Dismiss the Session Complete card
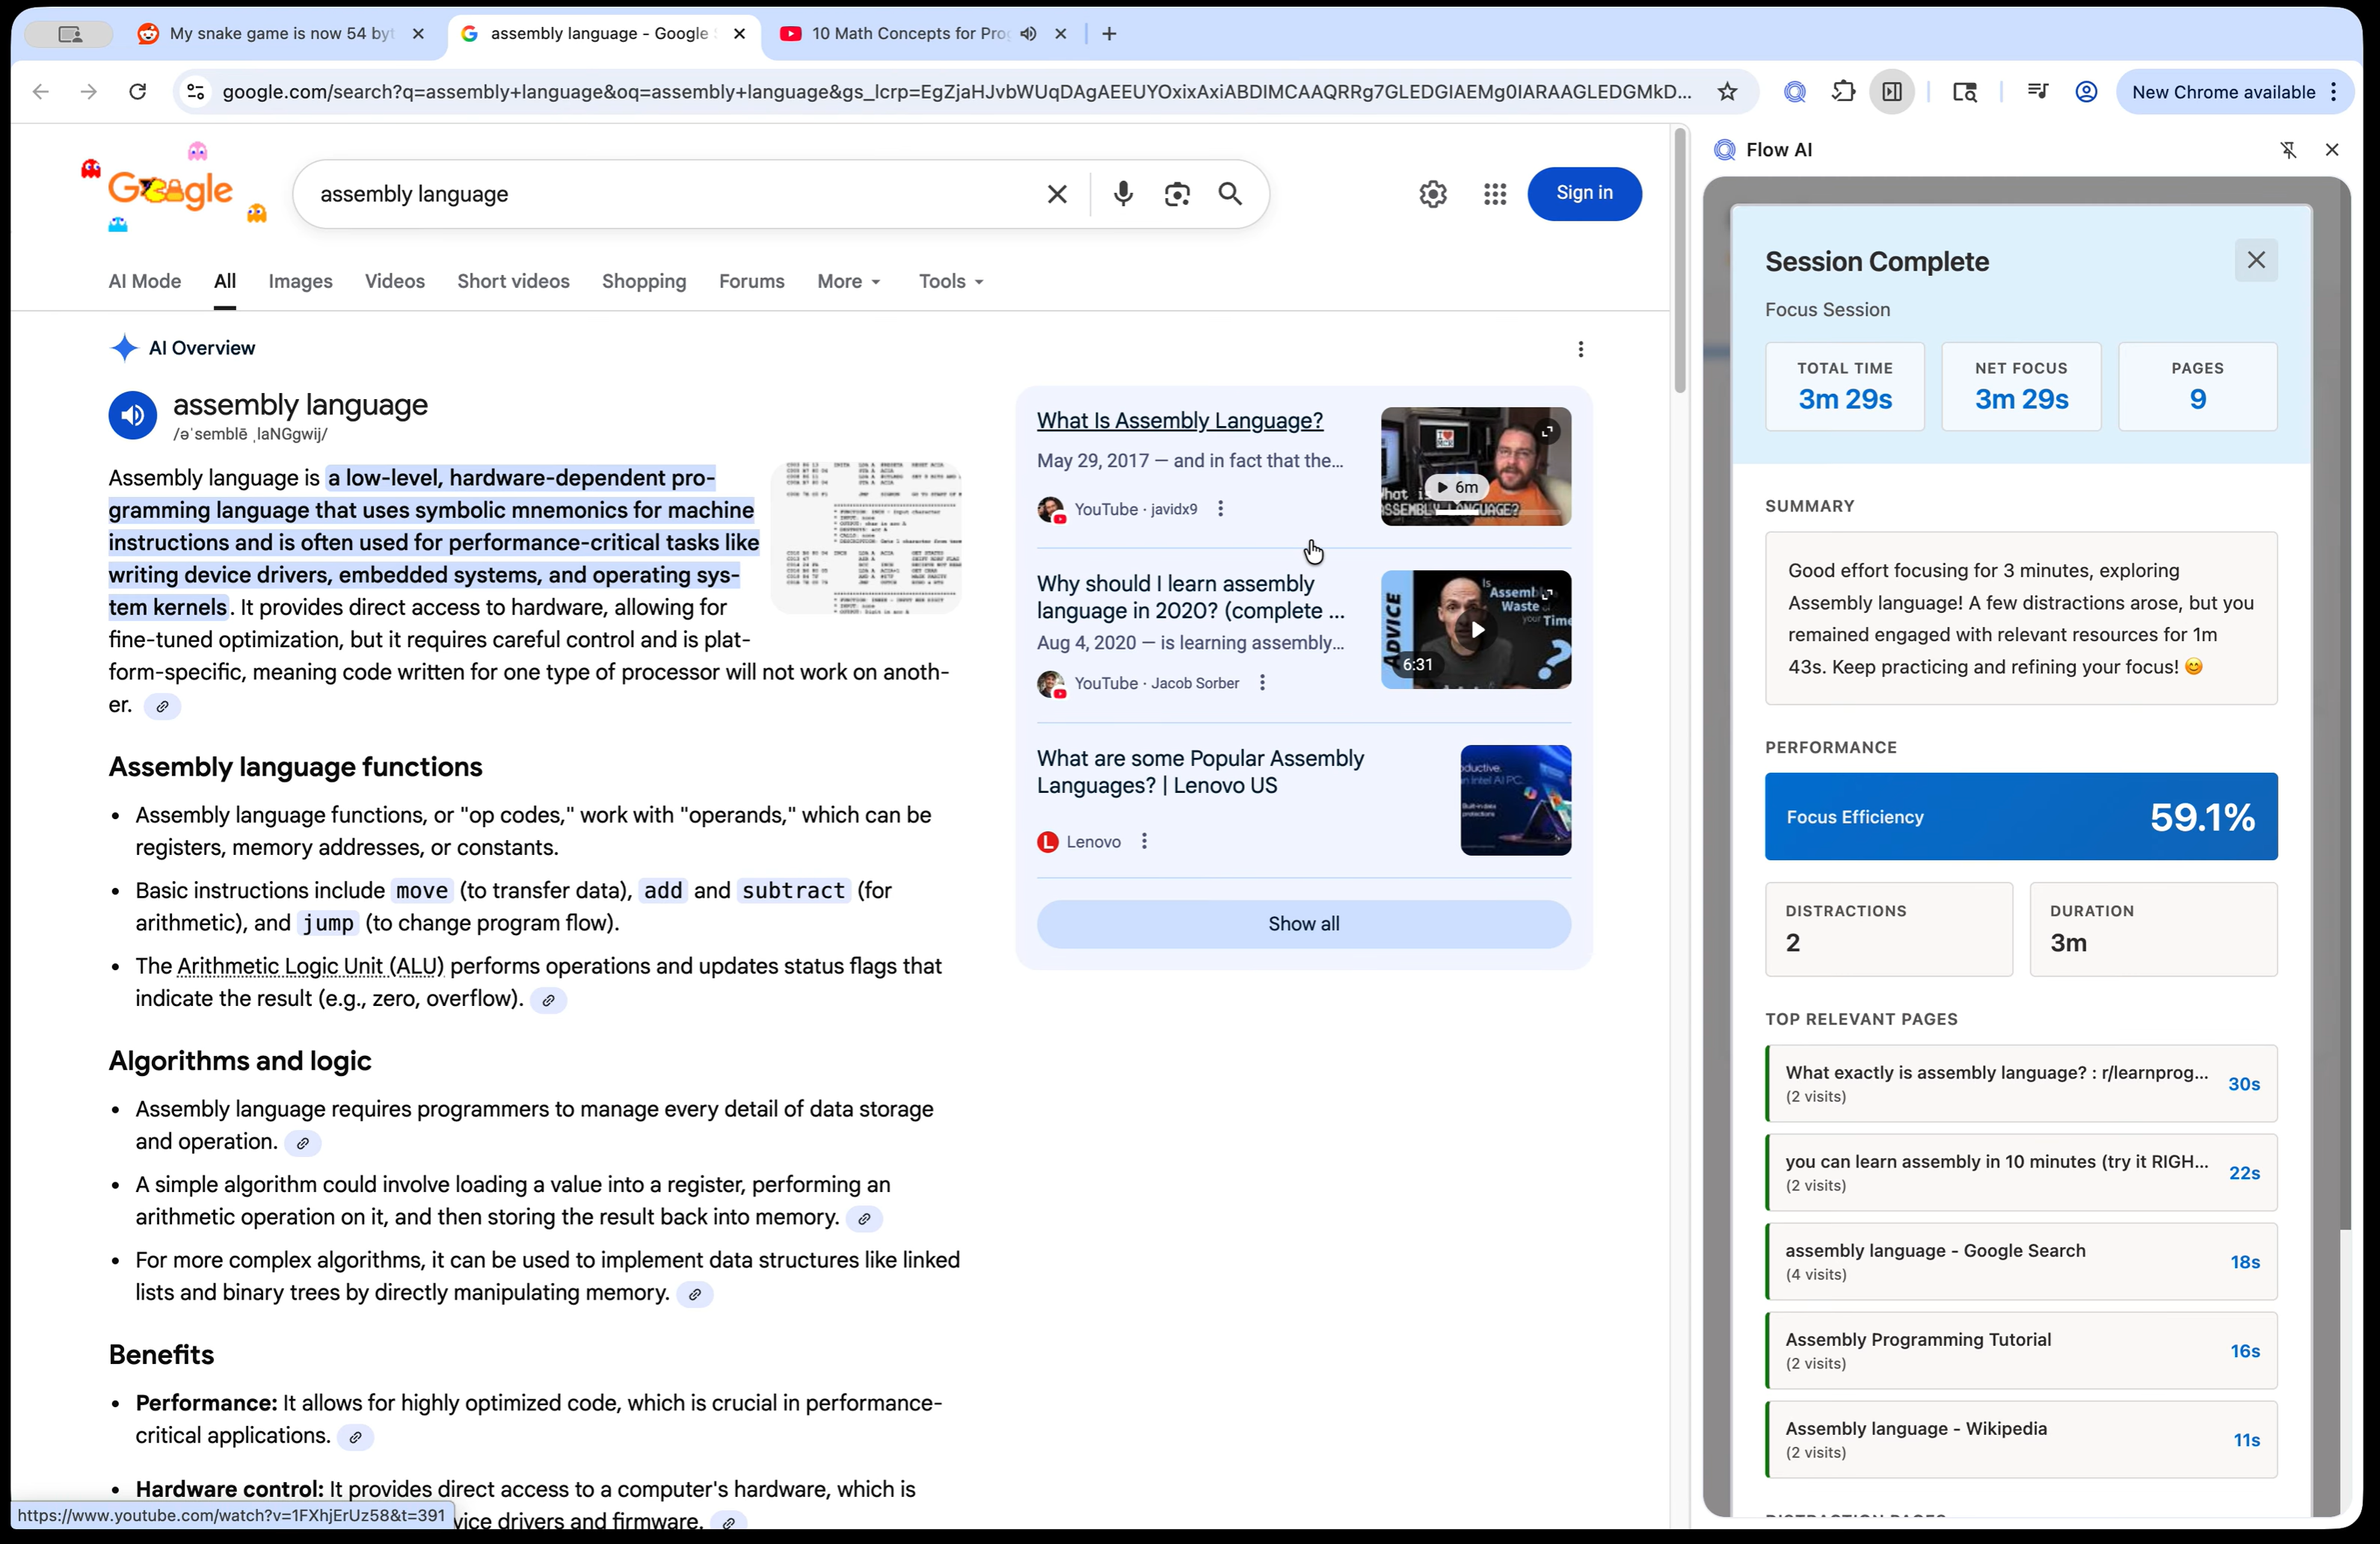Viewport: 2380px width, 1544px height. coord(2255,261)
